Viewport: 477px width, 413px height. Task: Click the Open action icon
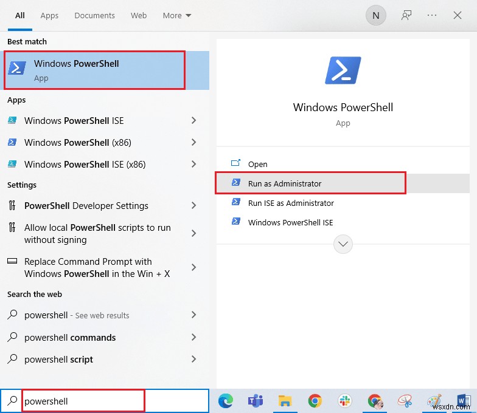(x=236, y=163)
